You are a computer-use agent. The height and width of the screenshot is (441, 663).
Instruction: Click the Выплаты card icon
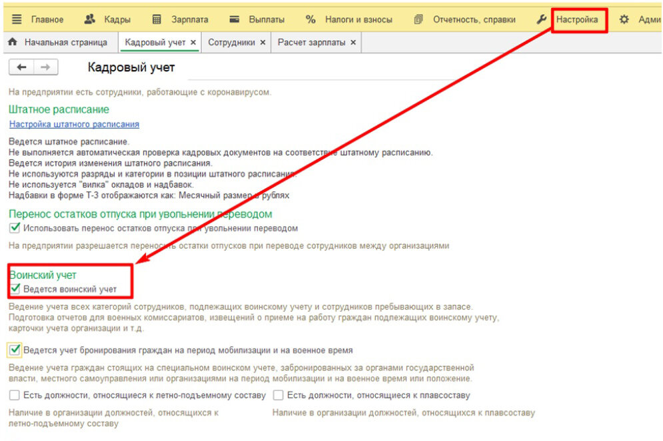click(235, 19)
